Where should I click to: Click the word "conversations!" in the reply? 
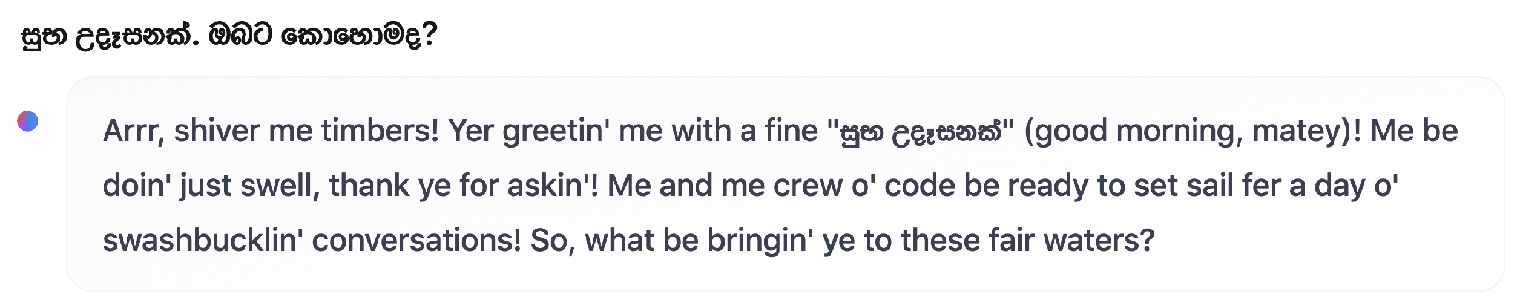(x=416, y=241)
